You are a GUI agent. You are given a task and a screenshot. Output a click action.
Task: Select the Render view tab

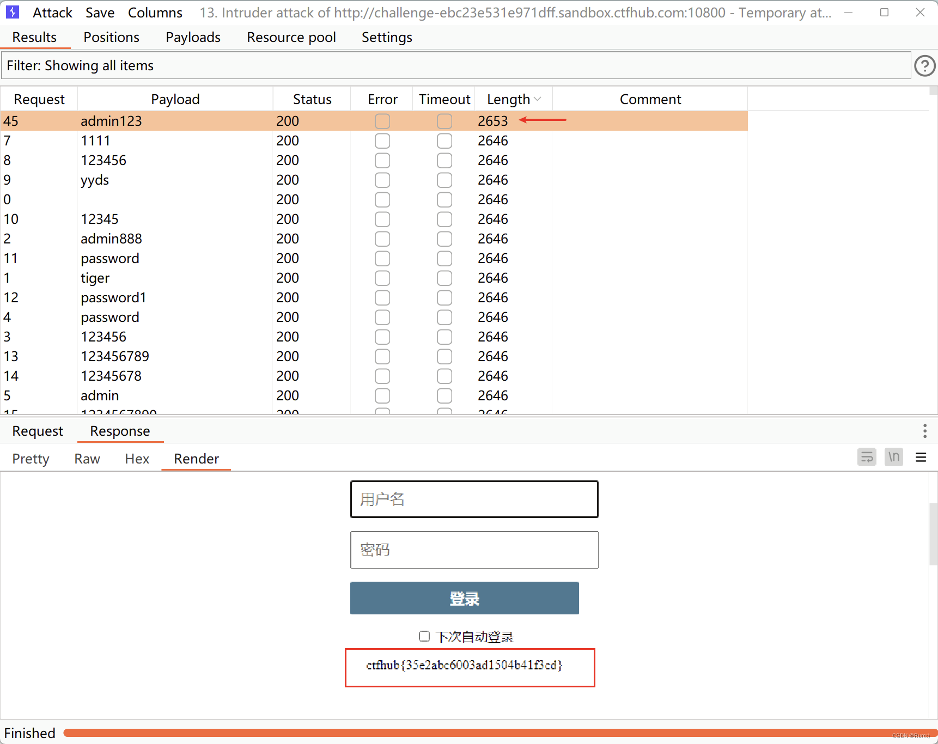pos(196,459)
